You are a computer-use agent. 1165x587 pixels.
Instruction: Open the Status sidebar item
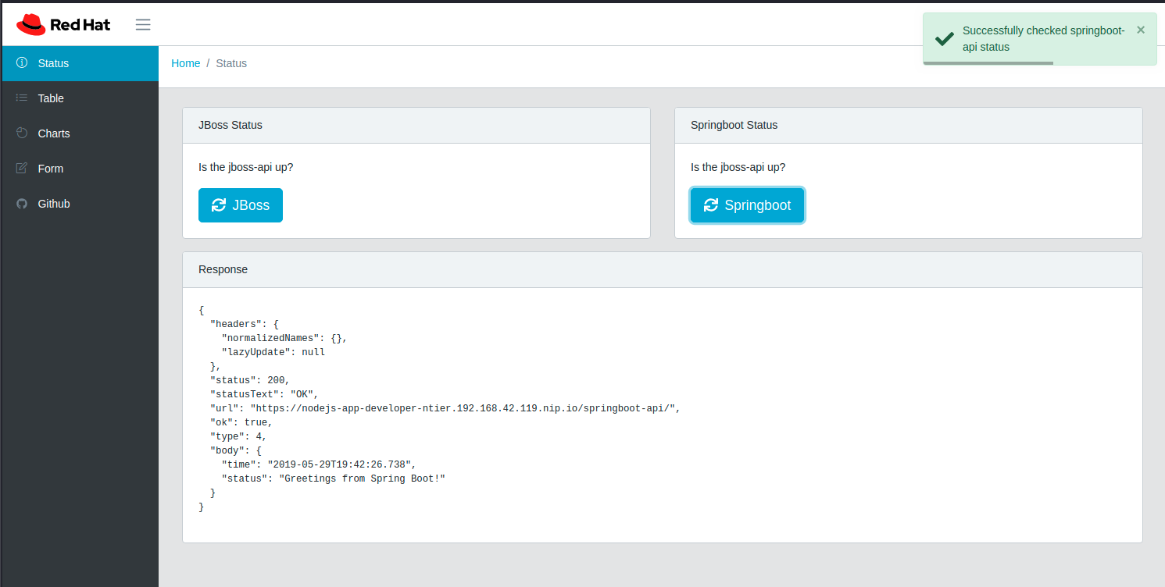click(80, 63)
